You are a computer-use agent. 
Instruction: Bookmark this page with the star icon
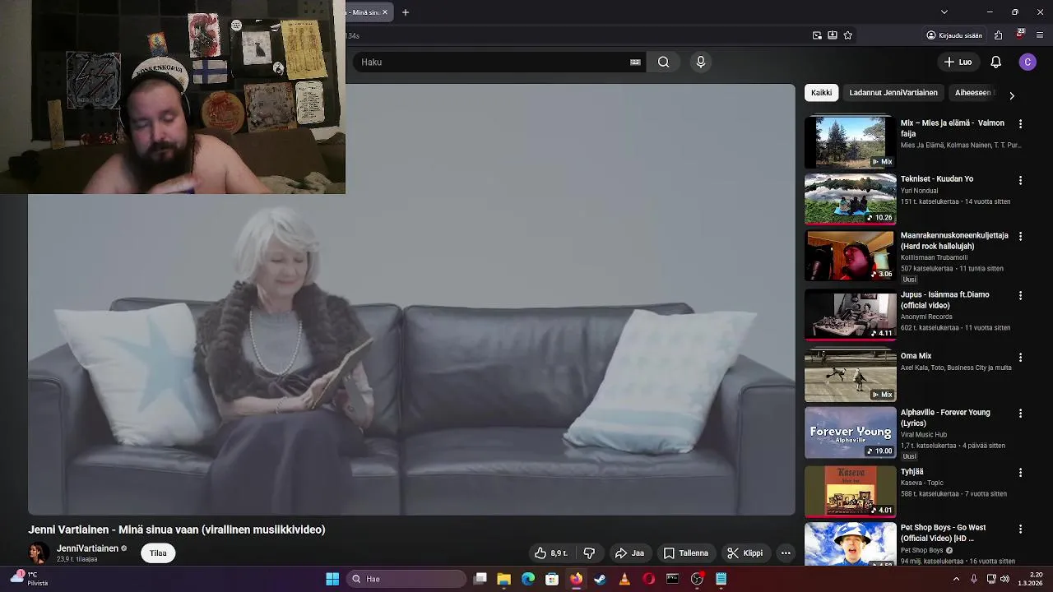tap(848, 35)
